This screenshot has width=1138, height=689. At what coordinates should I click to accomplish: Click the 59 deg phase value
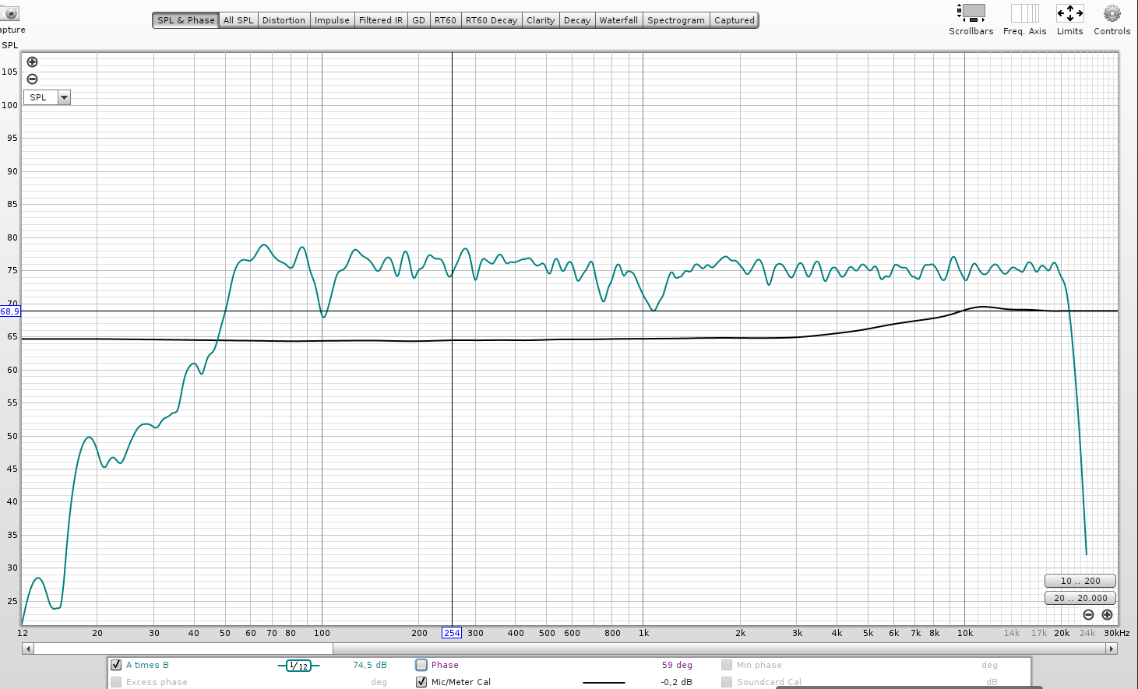point(677,665)
